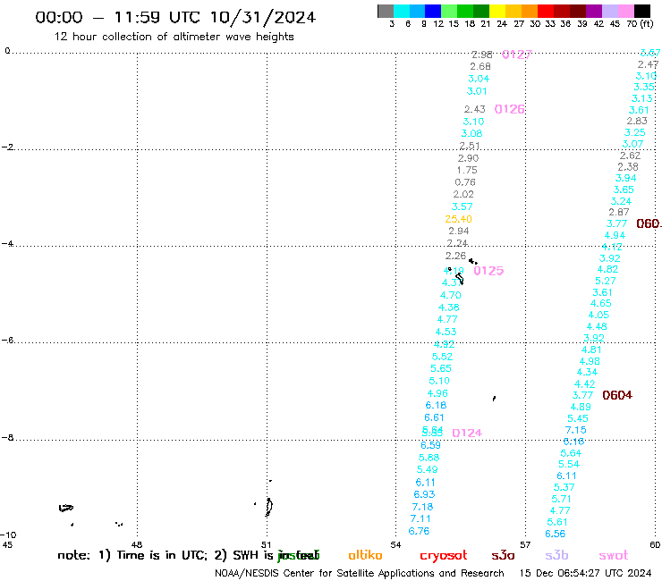
Task: Click the cyan swatch in the color legend
Action: pos(401,11)
